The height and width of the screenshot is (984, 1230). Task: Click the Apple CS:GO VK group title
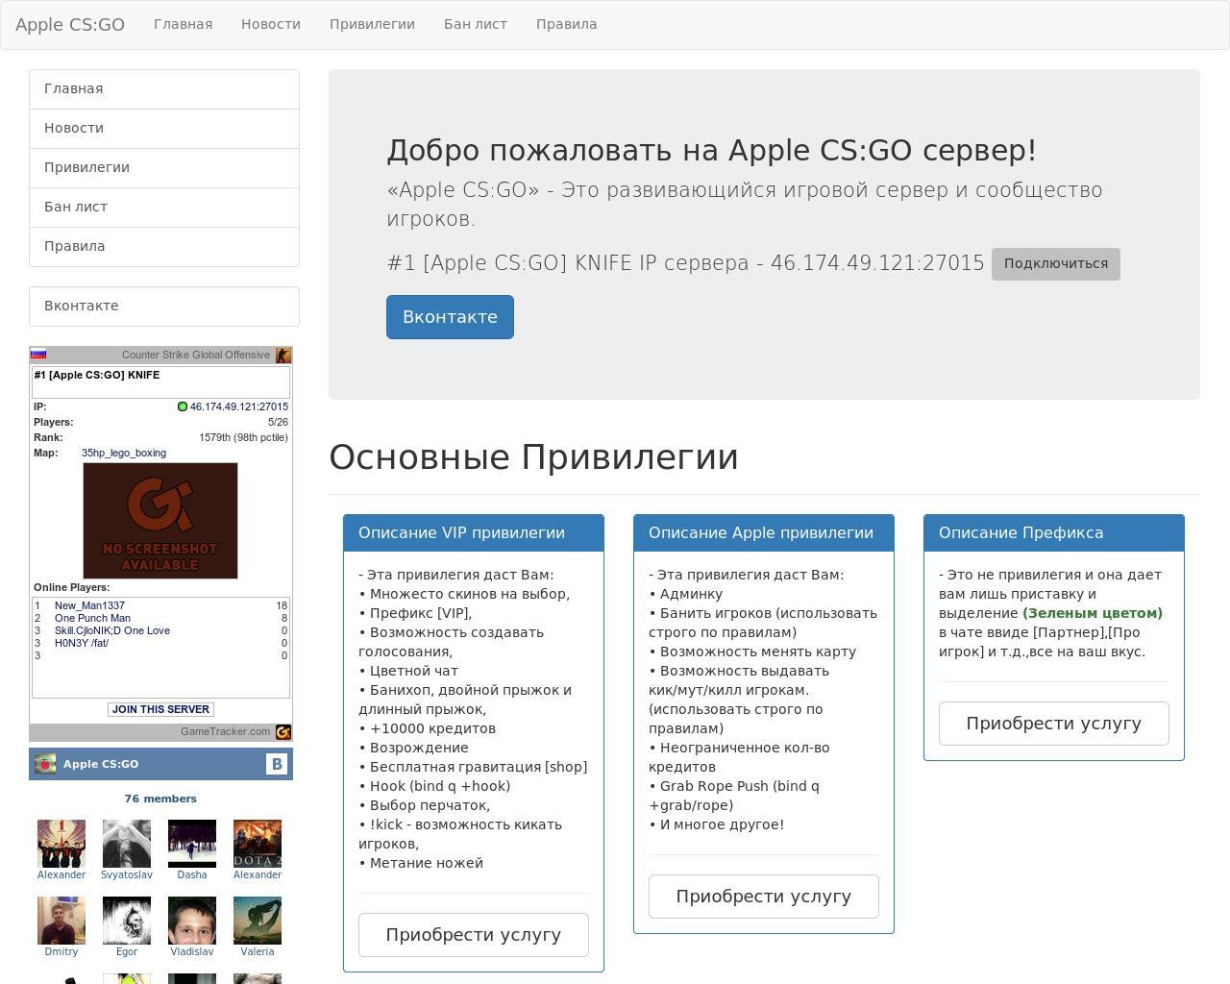101,764
